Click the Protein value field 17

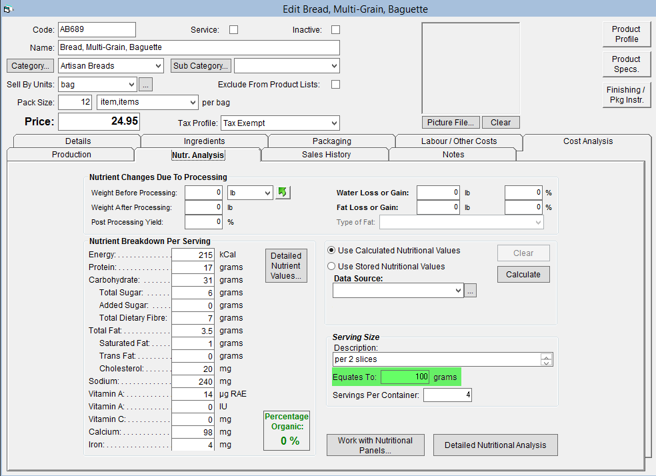[x=193, y=267]
